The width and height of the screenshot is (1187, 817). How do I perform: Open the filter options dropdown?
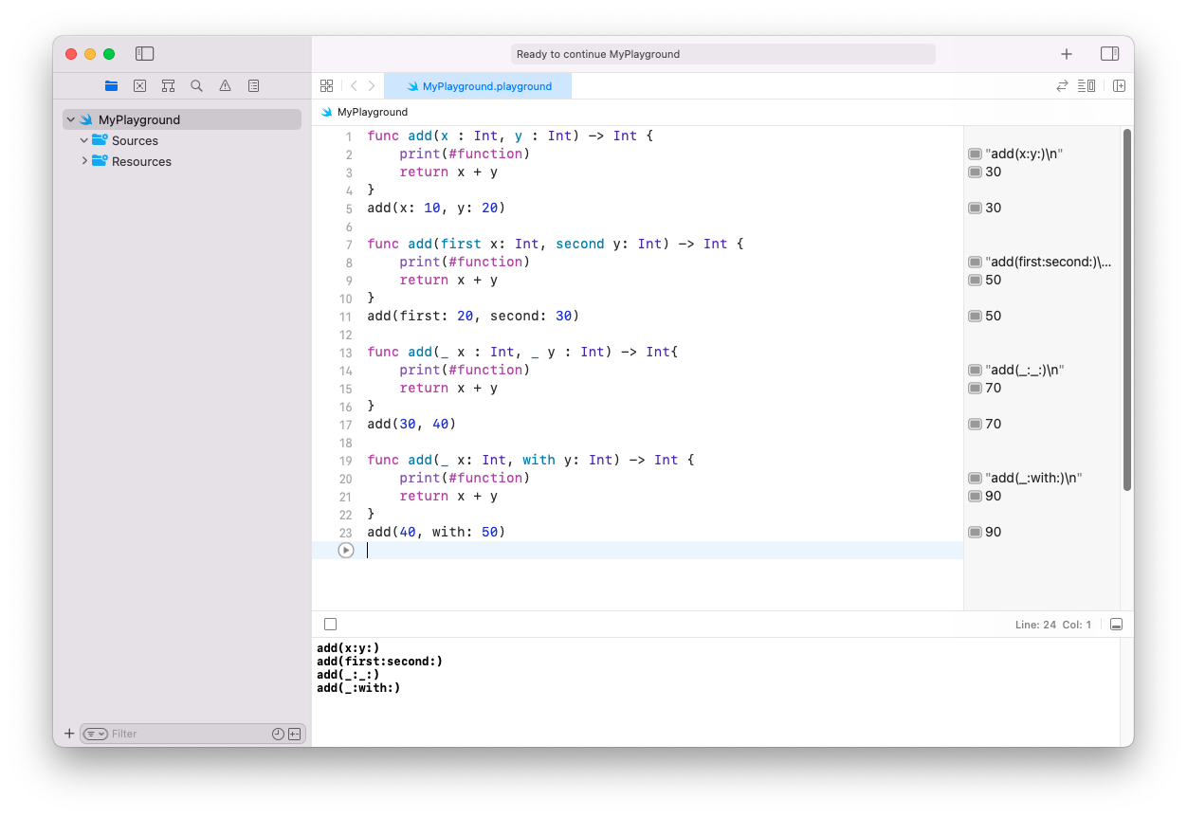pos(96,734)
